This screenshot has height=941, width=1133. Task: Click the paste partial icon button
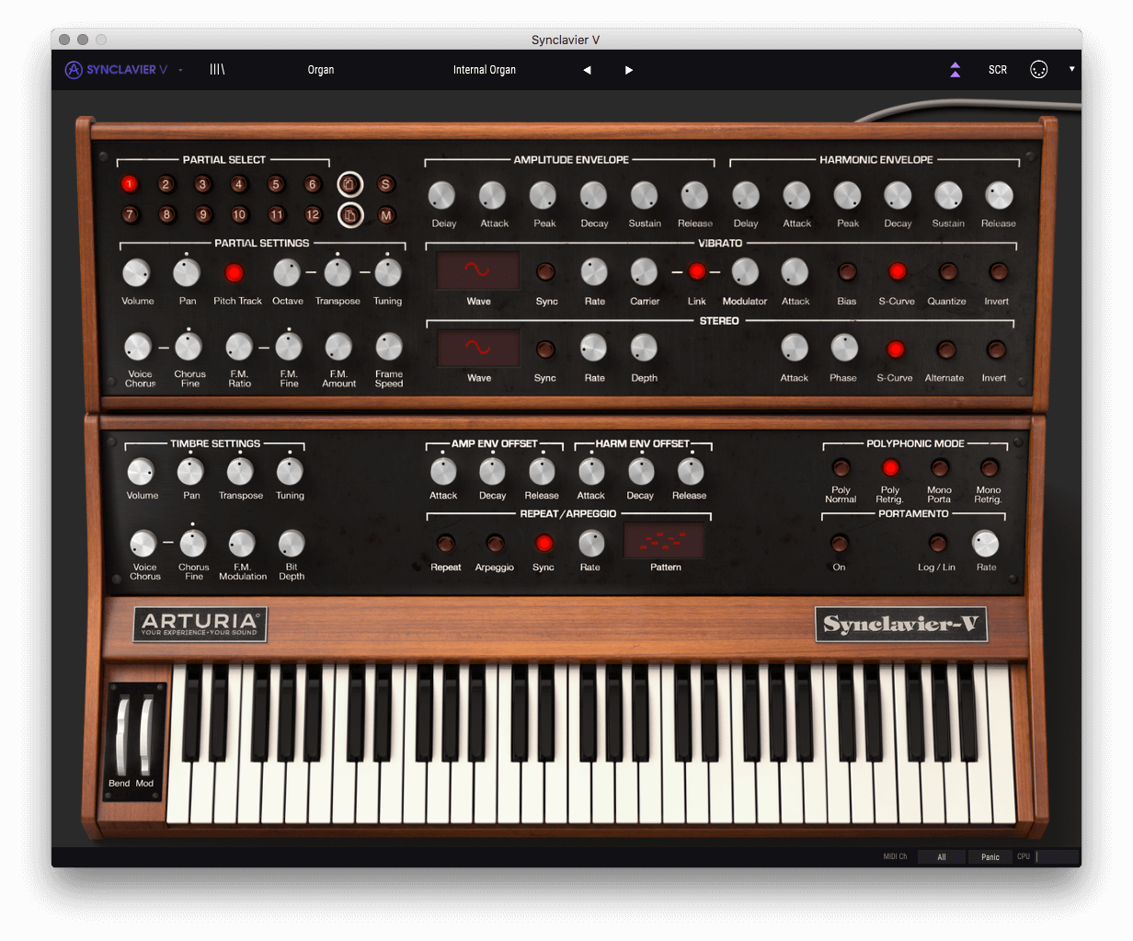pyautogui.click(x=349, y=215)
